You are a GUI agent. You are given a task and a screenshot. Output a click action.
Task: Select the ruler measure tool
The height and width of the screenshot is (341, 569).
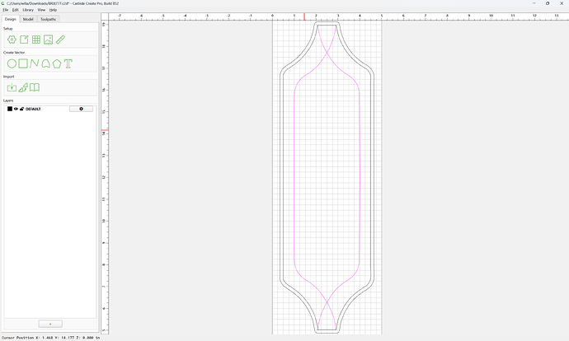coord(60,40)
